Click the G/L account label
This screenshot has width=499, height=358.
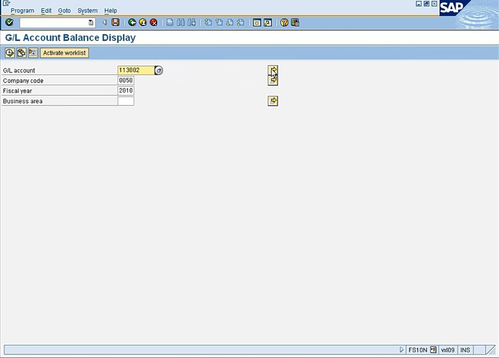[x=19, y=70]
